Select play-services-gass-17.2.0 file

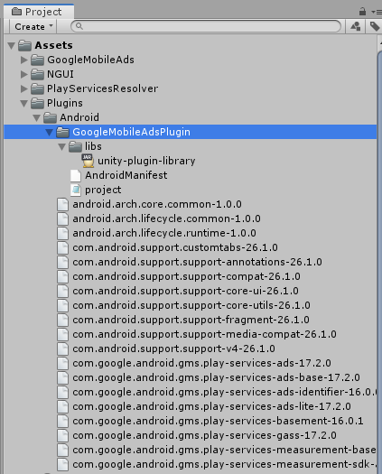tap(204, 435)
